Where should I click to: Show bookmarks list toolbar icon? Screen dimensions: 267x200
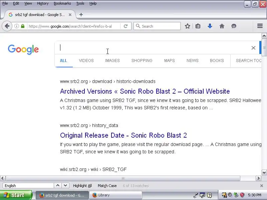(x=198, y=26)
